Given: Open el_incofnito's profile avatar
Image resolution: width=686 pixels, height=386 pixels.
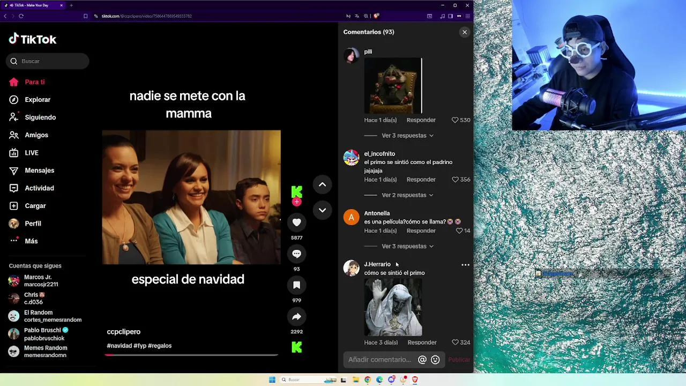Looking at the screenshot, I should [351, 158].
